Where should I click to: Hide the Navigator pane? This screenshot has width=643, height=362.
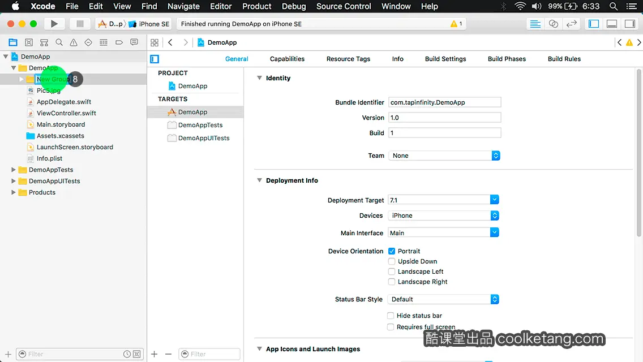[x=594, y=24]
